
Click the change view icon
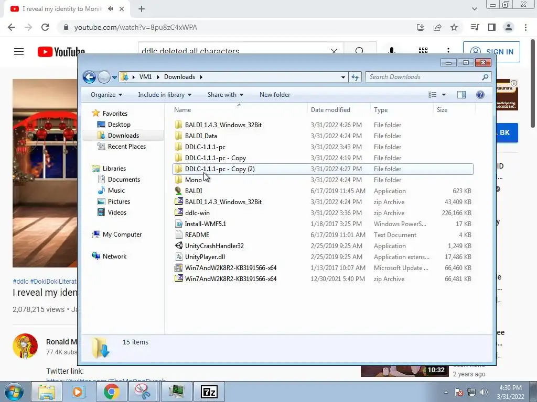(x=433, y=95)
